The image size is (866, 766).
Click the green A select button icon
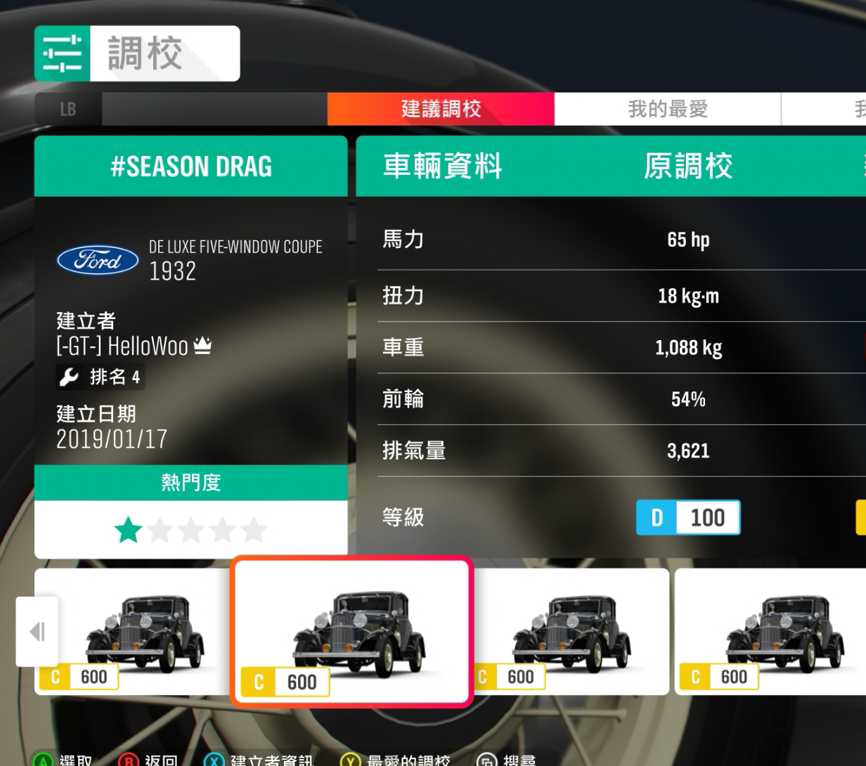pos(44,760)
